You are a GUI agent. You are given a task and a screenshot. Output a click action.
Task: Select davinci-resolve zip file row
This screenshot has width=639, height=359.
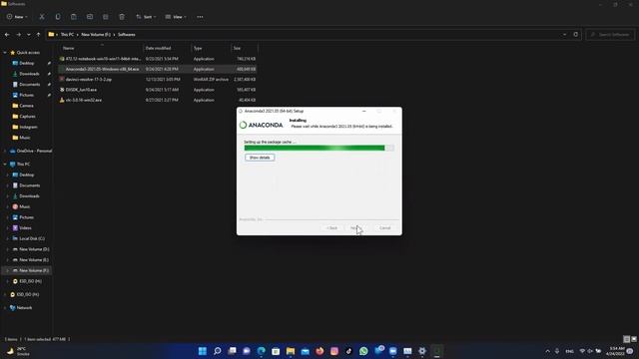[158, 80]
